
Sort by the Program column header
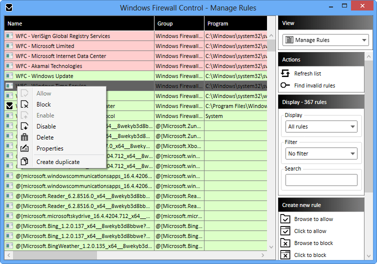[x=235, y=23]
